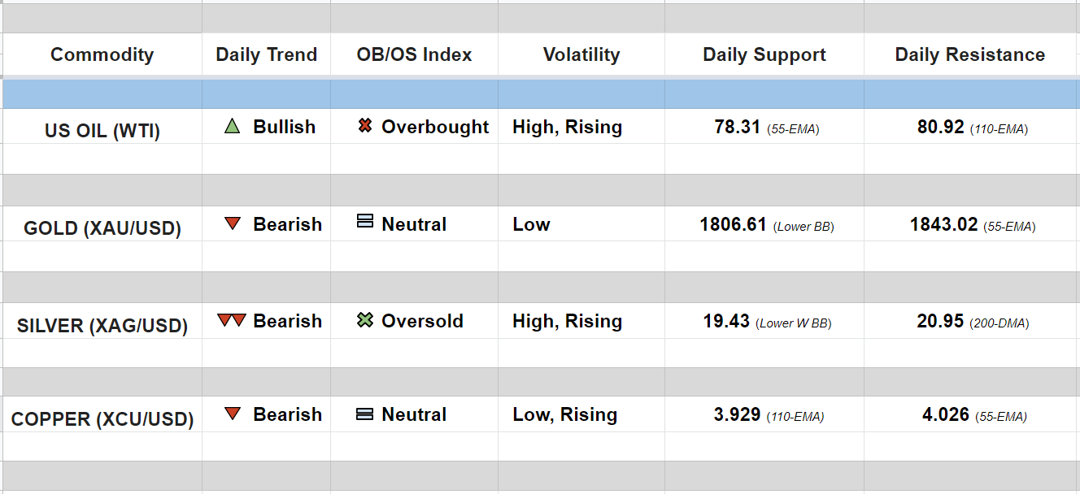Click the Daily Support header cell
1080x494 pixels.
click(764, 54)
